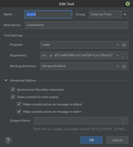Uncheck Make console active on stdout message

(19, 104)
